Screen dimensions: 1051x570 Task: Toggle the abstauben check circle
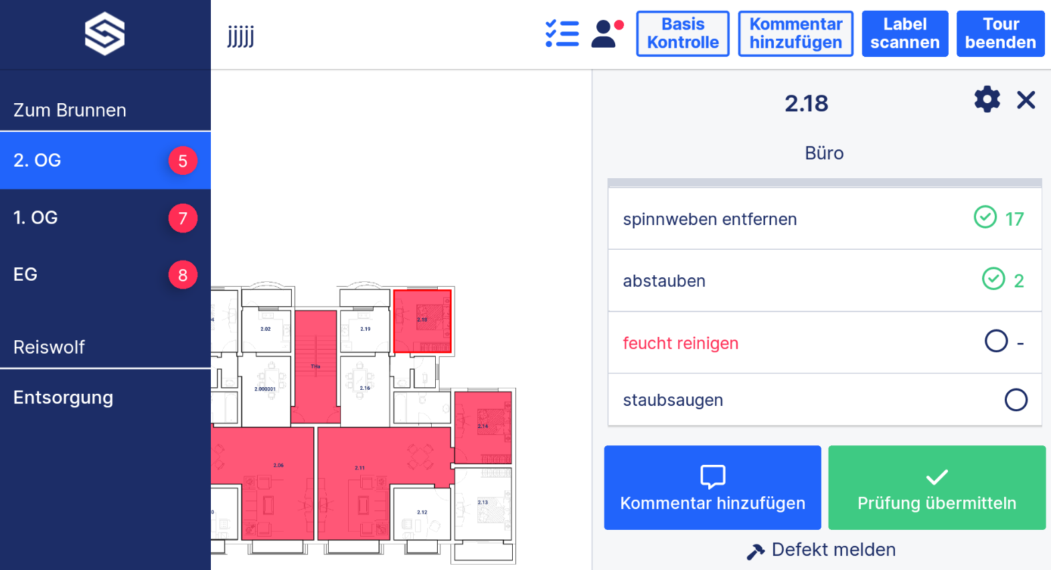993,279
